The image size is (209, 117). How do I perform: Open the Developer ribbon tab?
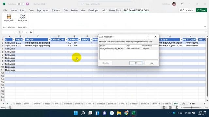pos(93,10)
